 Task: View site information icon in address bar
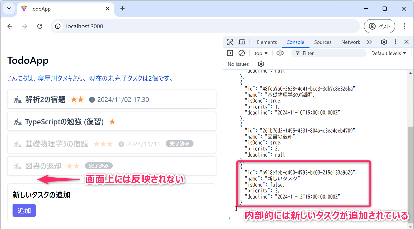click(x=58, y=26)
